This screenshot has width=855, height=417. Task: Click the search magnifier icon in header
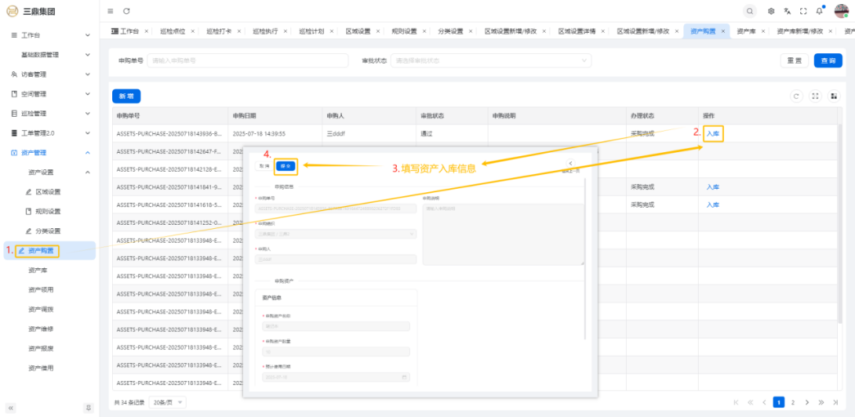(750, 11)
